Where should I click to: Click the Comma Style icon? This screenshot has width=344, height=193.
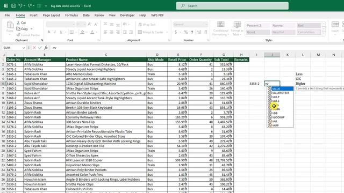[192, 32]
